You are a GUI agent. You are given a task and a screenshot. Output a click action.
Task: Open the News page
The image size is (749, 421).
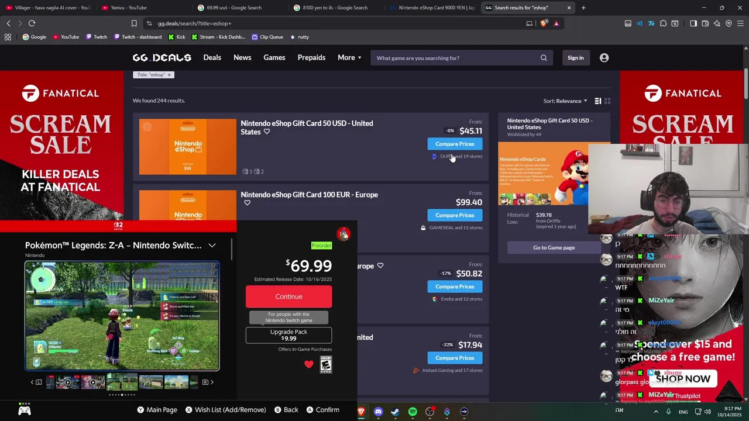pos(242,58)
